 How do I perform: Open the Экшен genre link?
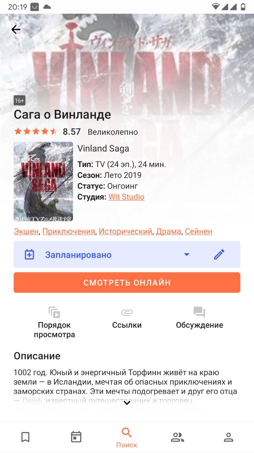pos(26,231)
